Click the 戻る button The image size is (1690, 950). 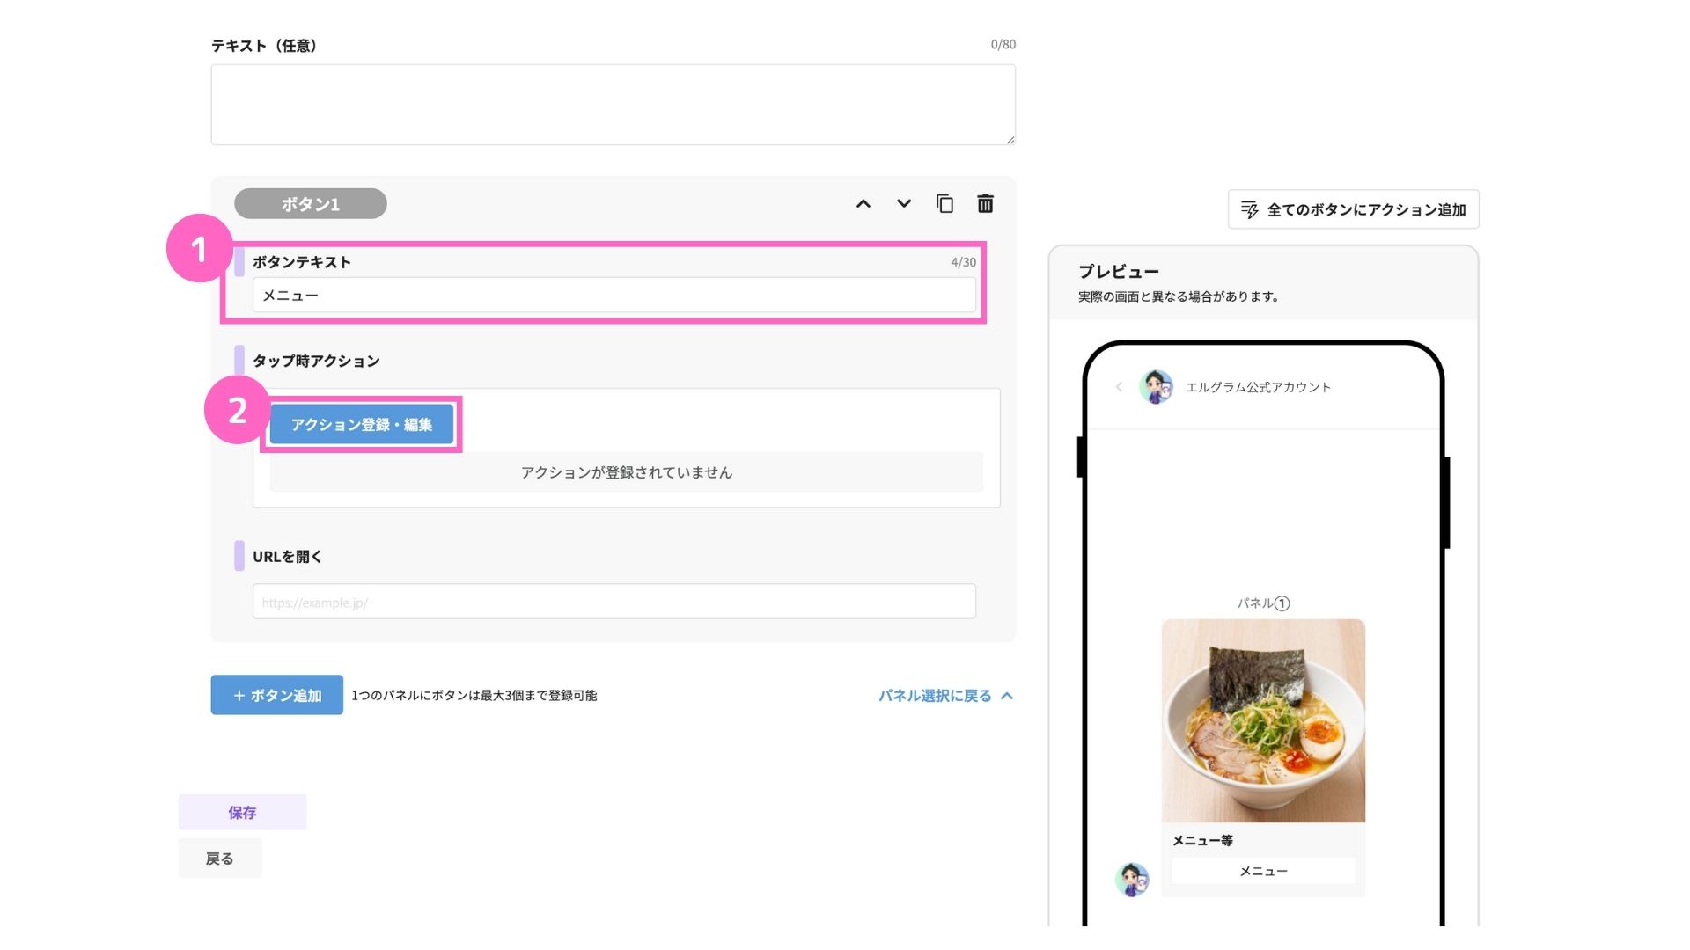pos(220,859)
